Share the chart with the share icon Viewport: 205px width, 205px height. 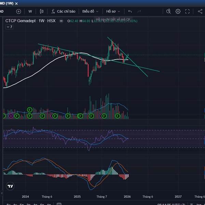click(x=200, y=11)
